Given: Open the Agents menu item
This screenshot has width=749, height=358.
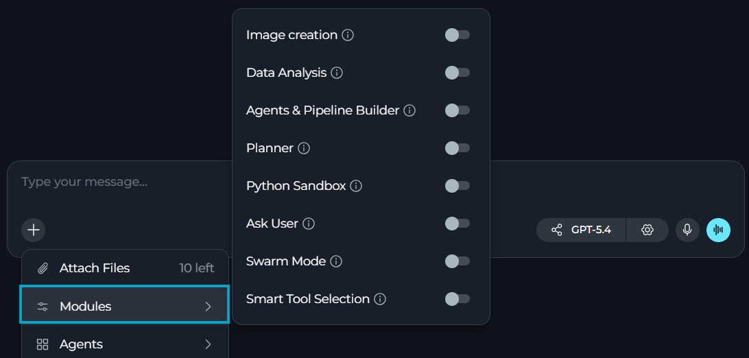Looking at the screenshot, I should click(x=125, y=344).
